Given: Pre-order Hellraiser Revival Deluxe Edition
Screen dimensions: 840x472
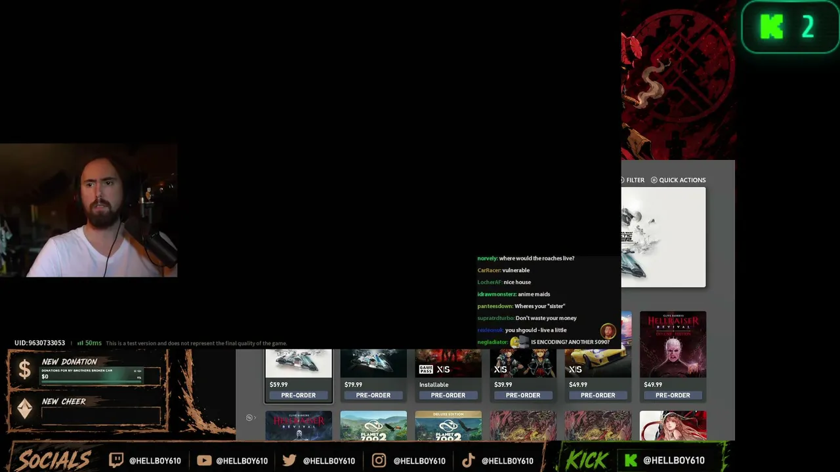Looking at the screenshot, I should click(673, 395).
